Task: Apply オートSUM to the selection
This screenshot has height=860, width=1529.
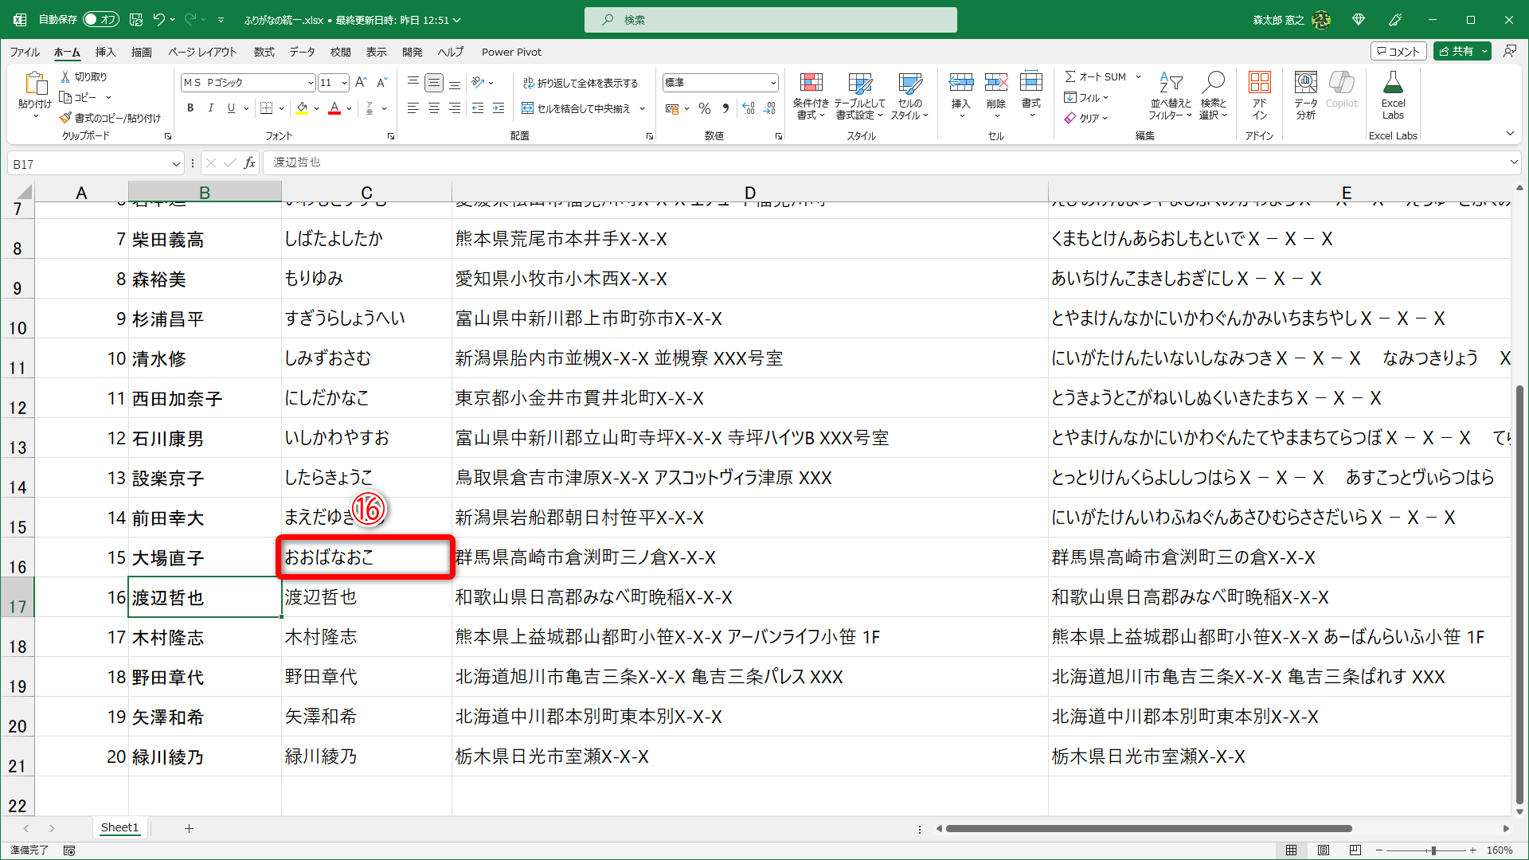Action: coord(1097,76)
